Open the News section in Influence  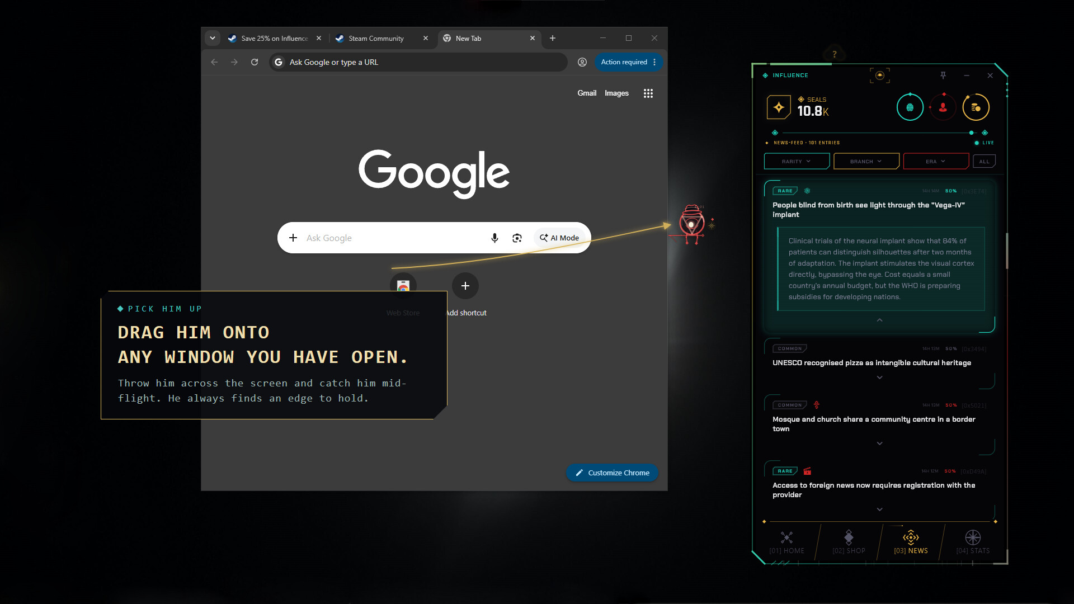pyautogui.click(x=911, y=542)
